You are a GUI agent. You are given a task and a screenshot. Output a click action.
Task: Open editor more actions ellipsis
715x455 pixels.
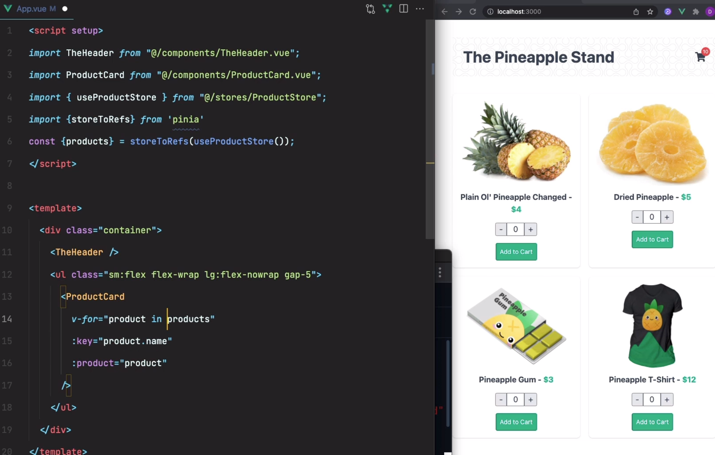[x=420, y=9]
